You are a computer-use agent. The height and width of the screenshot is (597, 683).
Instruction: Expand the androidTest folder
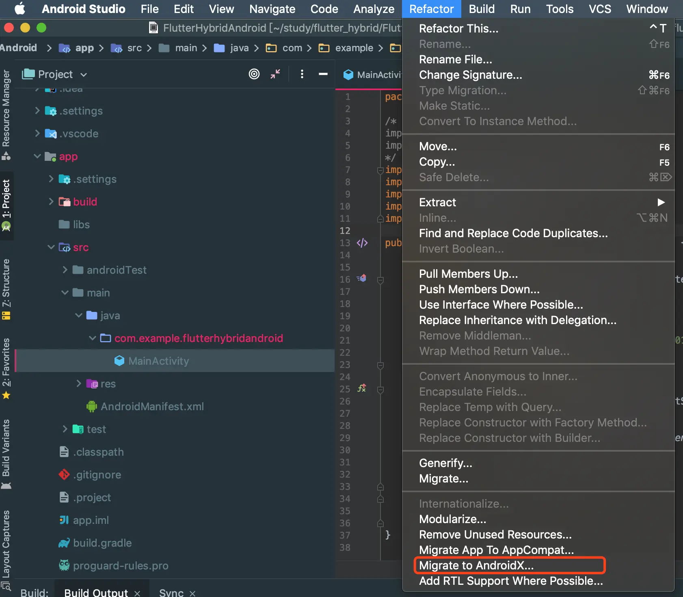[x=65, y=270]
